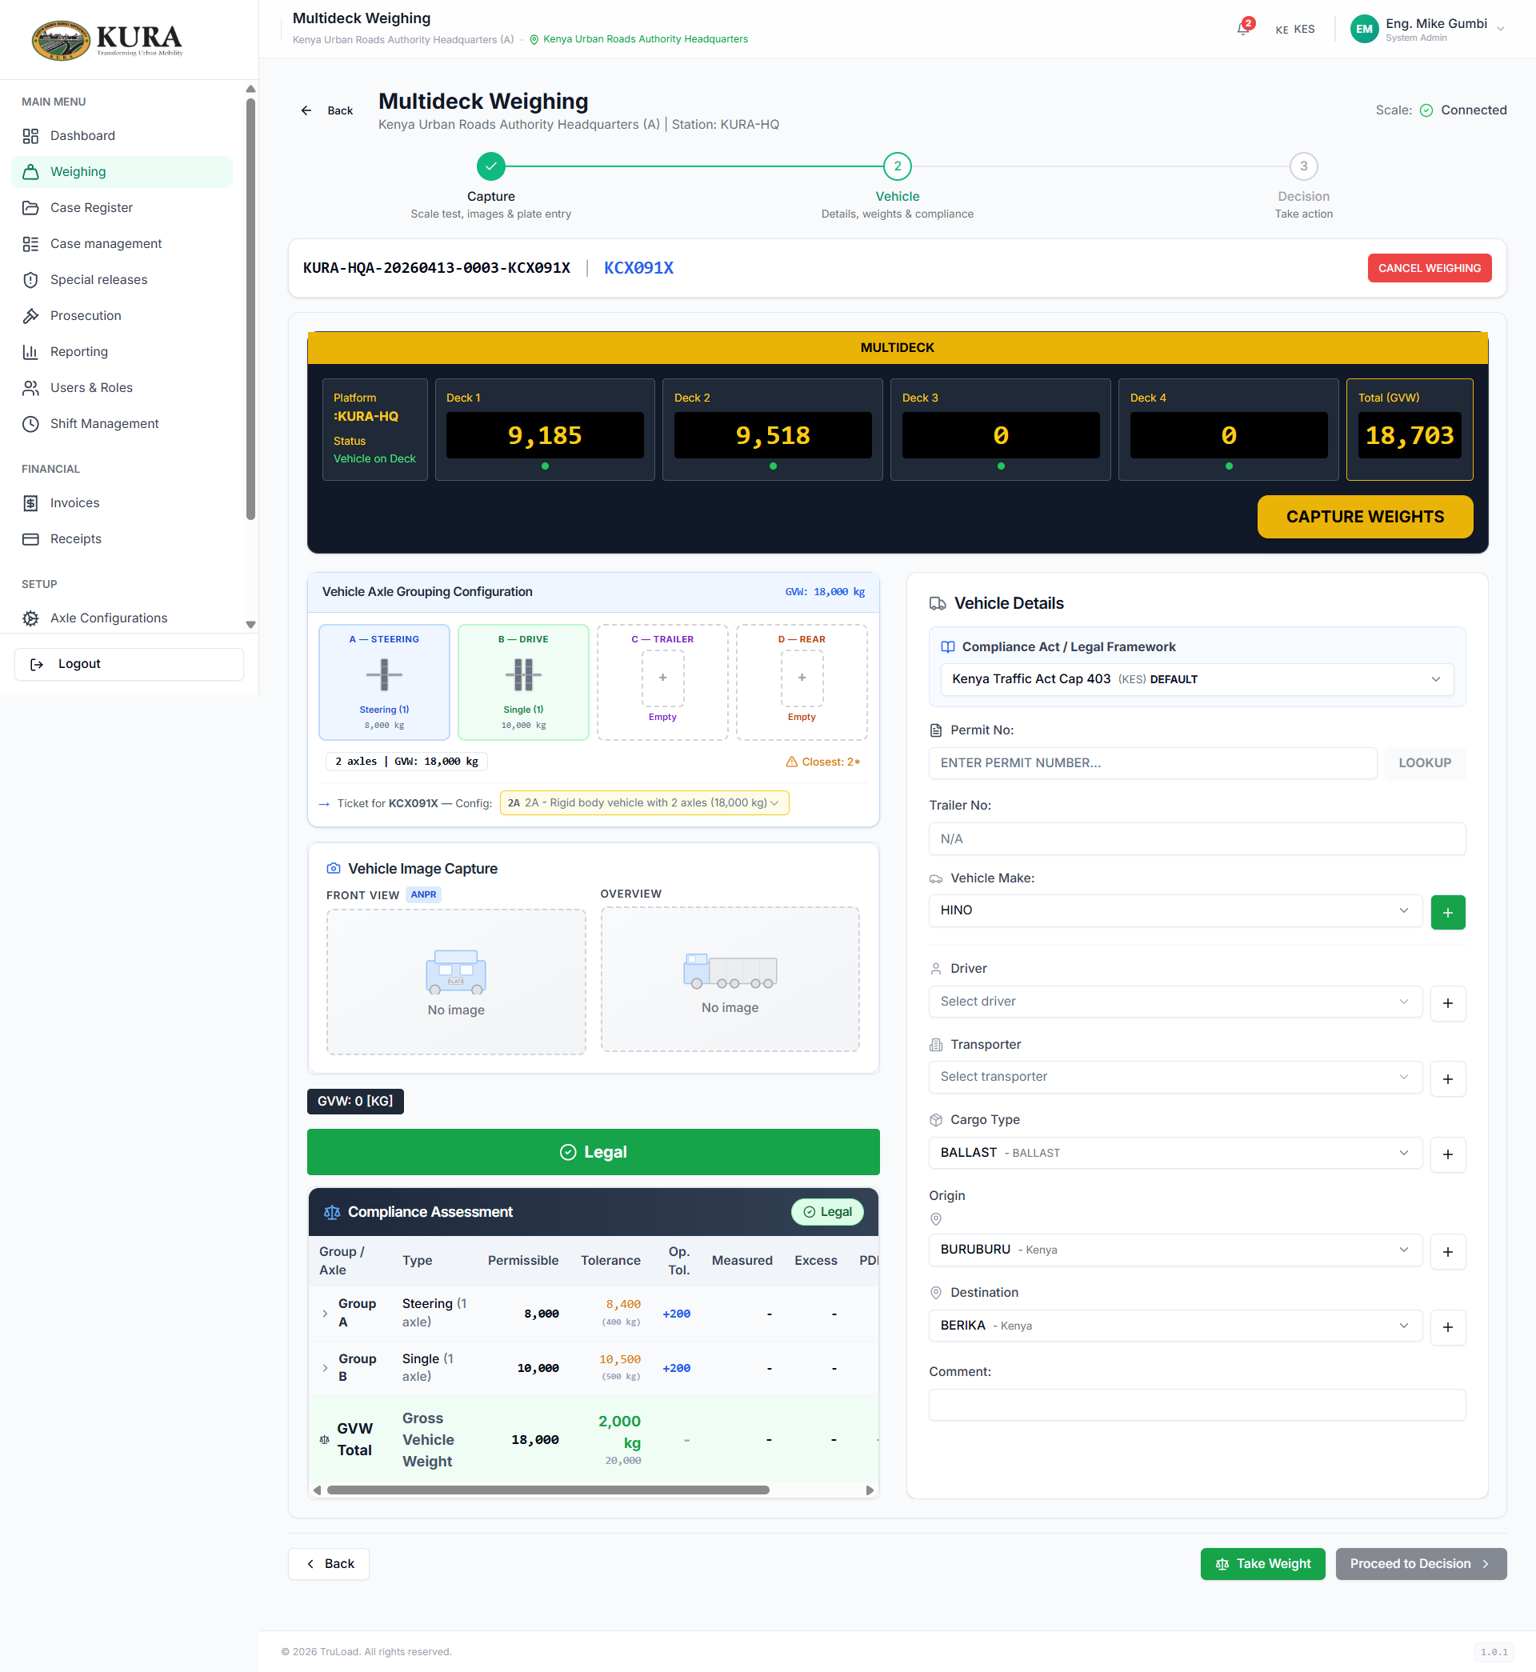The height and width of the screenshot is (1672, 1536).
Task: Open Axle Configurations in setup
Action: (122, 618)
